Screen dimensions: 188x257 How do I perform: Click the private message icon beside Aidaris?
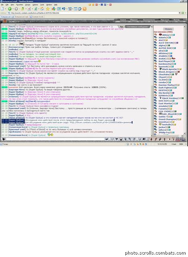point(155,37)
